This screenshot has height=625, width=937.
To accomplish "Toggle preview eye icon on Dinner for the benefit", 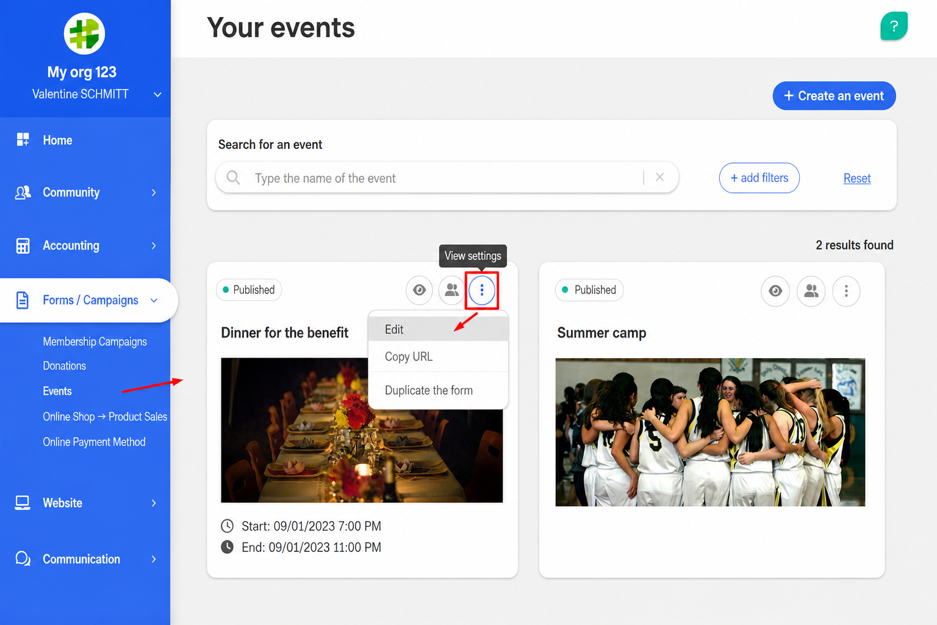I will (x=419, y=290).
